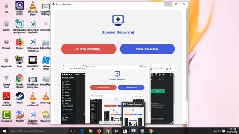
Task: Select the Firefox desktop shortcut
Action: [19, 44]
